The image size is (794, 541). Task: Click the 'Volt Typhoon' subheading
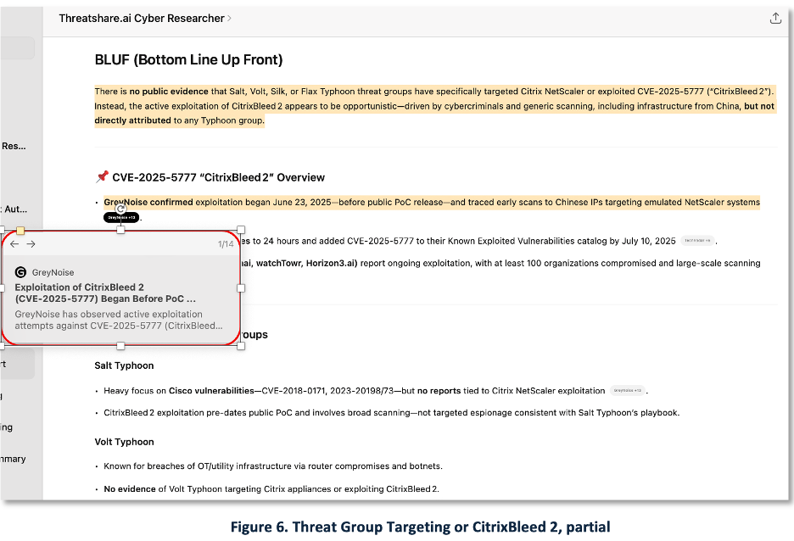[x=124, y=442]
